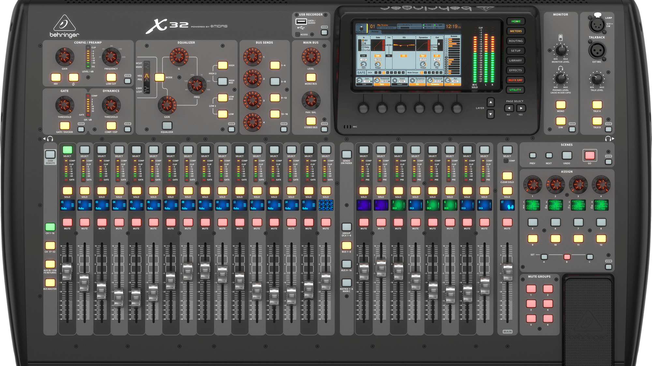This screenshot has width=652, height=366.
Task: Mute channel 1 strip
Action: coord(67,222)
